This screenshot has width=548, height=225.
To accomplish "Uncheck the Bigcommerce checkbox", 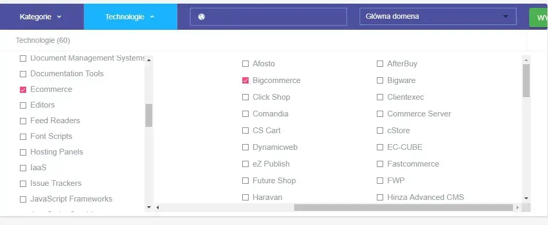I will pyautogui.click(x=245, y=81).
